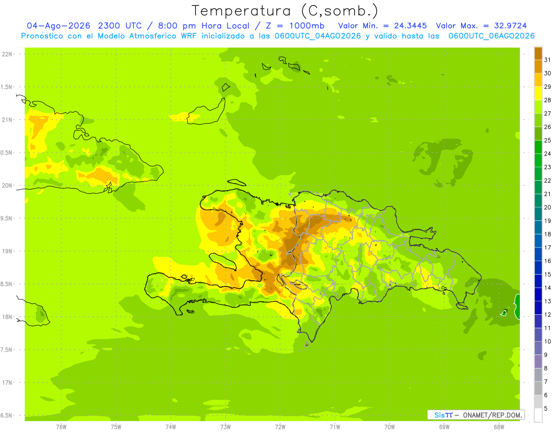Click legend value label 10
The width and height of the screenshot is (560, 433).
(x=548, y=341)
